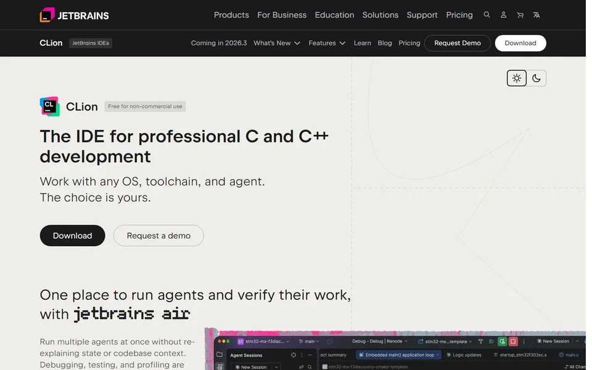Viewport: 592px width, 370px height.
Task: Click the green run icon in IDE
Action: coord(491,341)
